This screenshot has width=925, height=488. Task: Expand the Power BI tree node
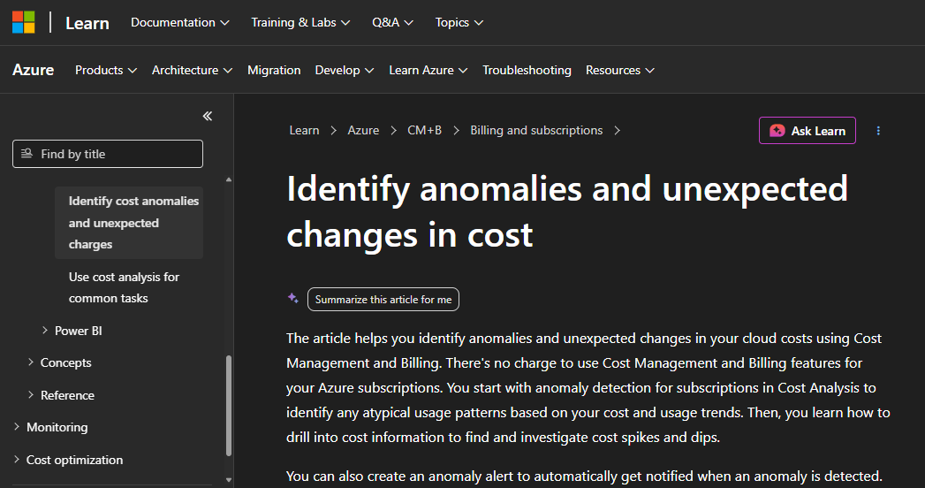point(45,331)
